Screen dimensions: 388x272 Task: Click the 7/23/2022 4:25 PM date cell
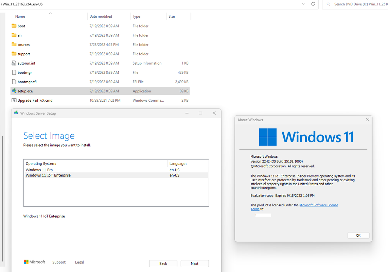[104, 45]
